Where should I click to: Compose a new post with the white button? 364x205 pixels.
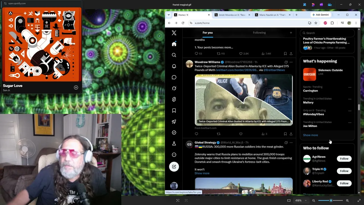click(174, 167)
